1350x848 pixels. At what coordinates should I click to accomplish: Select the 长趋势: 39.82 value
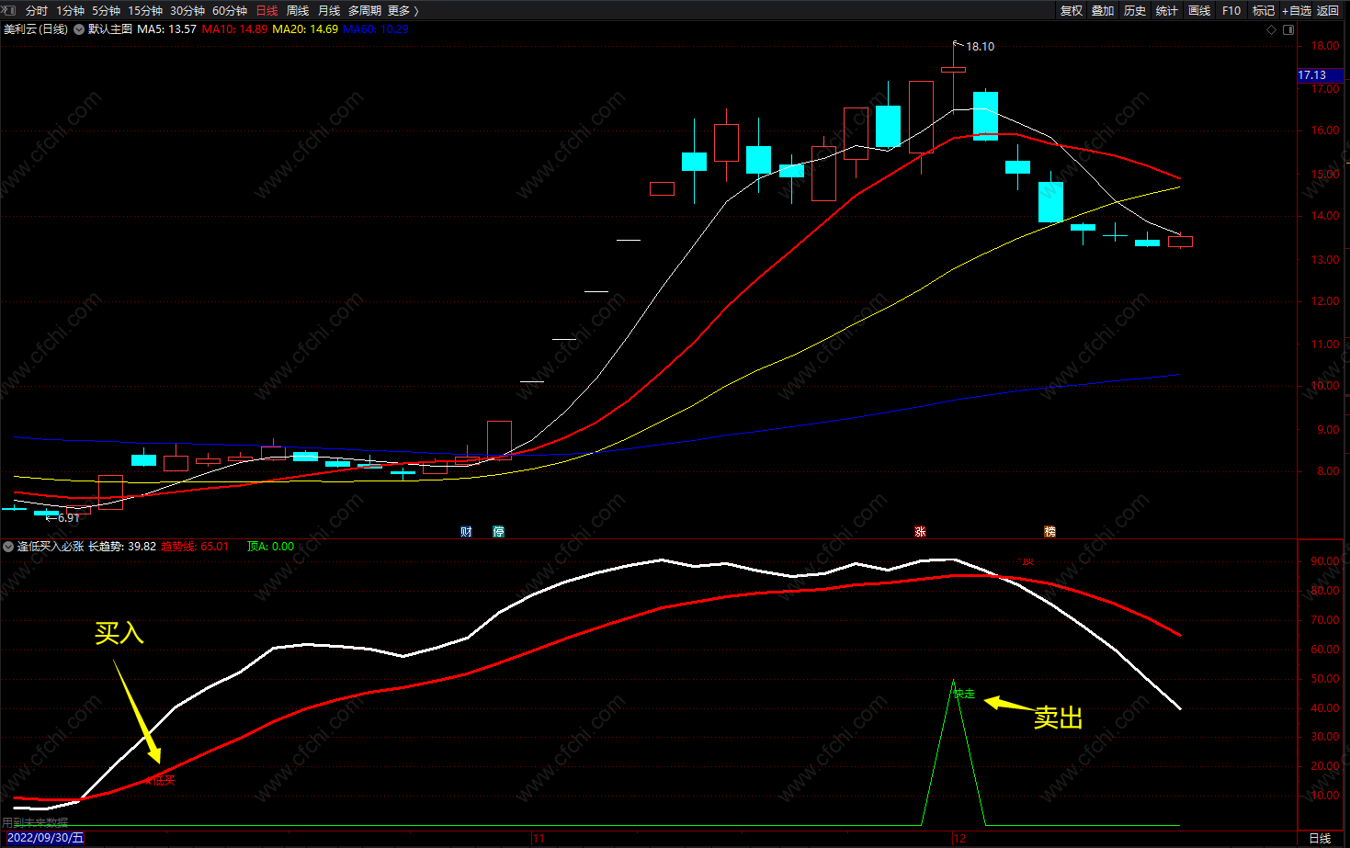click(x=122, y=546)
